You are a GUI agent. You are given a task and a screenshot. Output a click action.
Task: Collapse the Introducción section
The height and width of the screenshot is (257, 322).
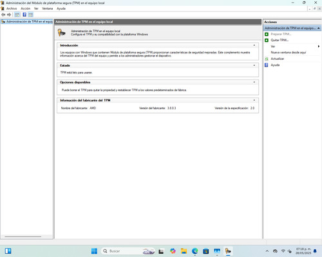click(x=254, y=46)
